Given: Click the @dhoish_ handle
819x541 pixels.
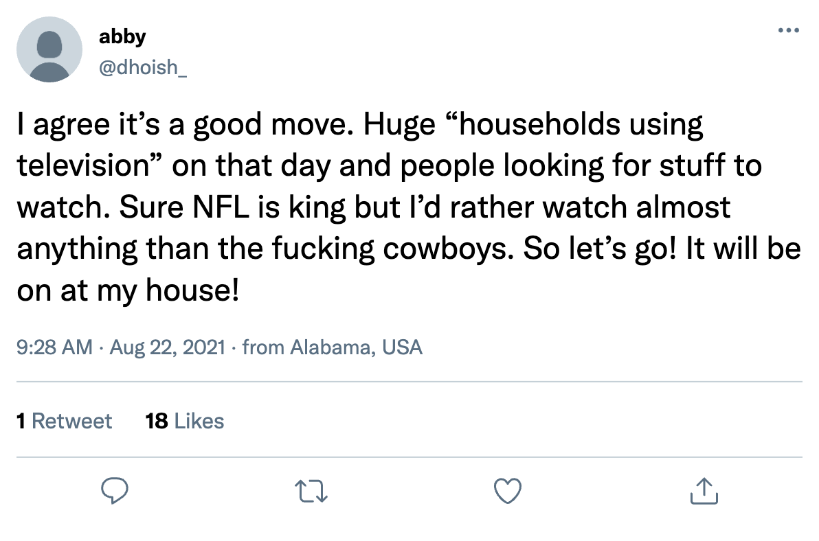Looking at the screenshot, I should 142,70.
